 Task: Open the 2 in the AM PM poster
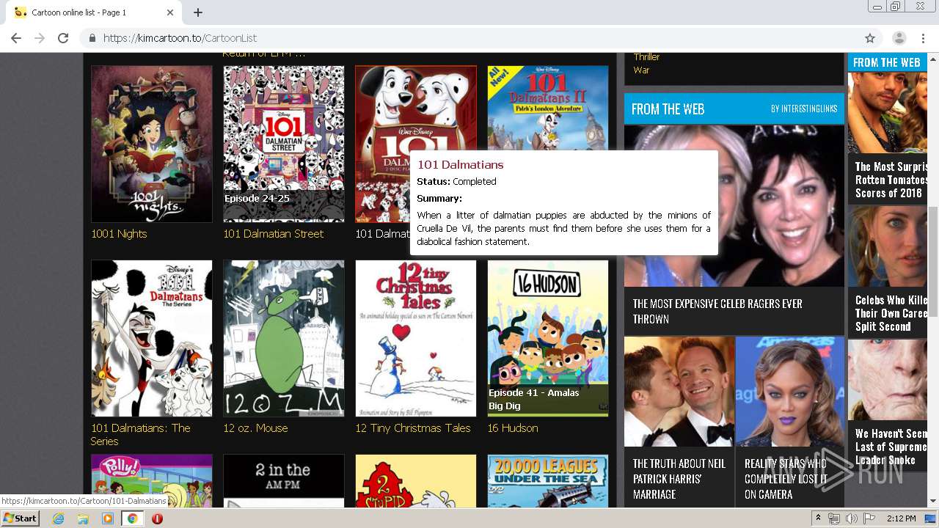pos(284,481)
